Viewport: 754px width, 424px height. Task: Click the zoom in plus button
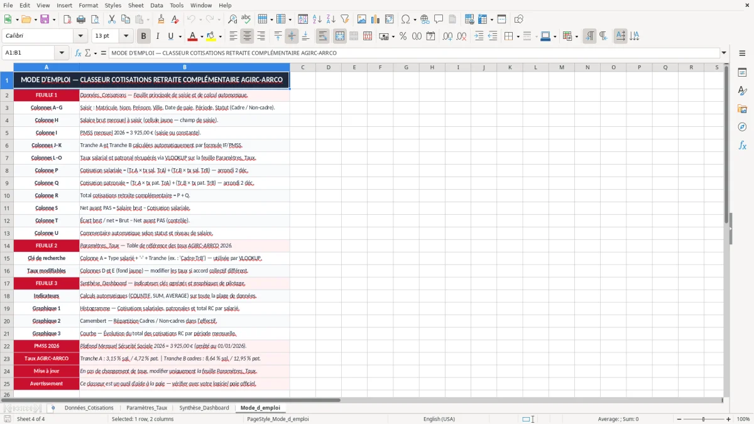(x=729, y=419)
